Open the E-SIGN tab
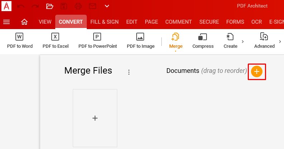Image resolution: width=284 pixels, height=149 pixels. click(x=276, y=22)
